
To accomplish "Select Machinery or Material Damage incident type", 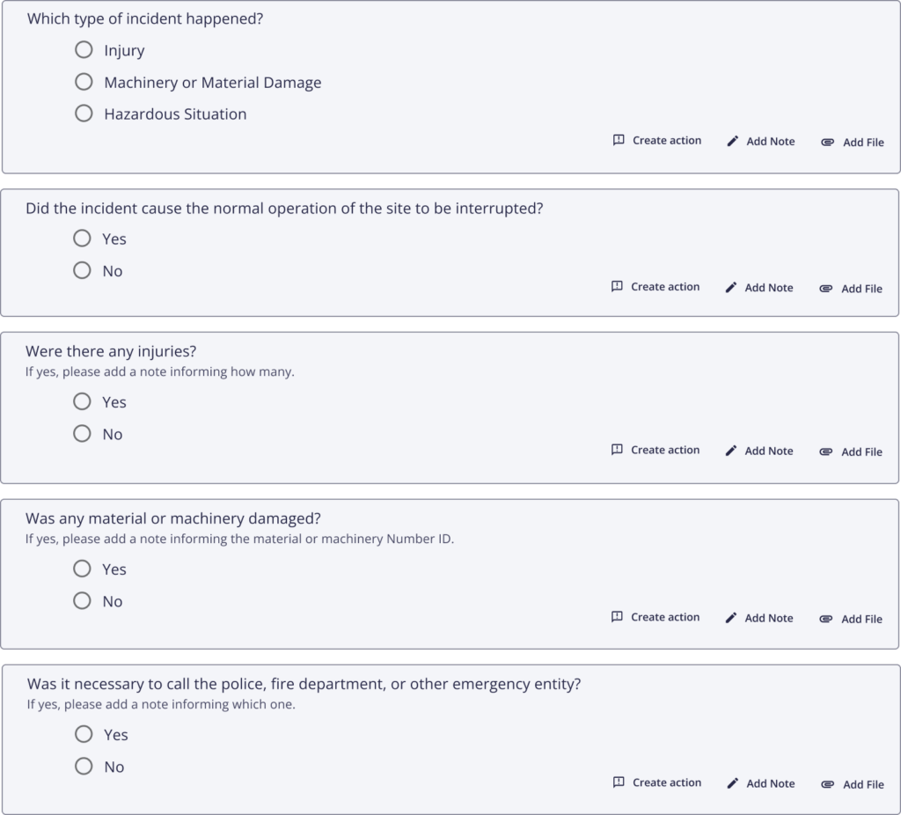I will click(84, 81).
